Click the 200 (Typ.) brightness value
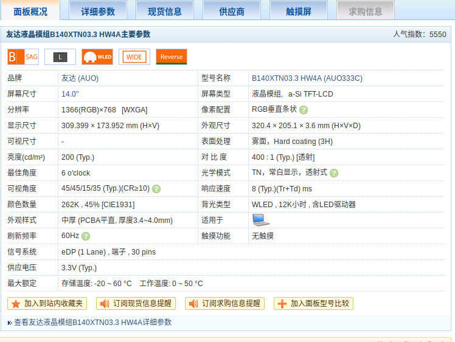 (x=78, y=157)
